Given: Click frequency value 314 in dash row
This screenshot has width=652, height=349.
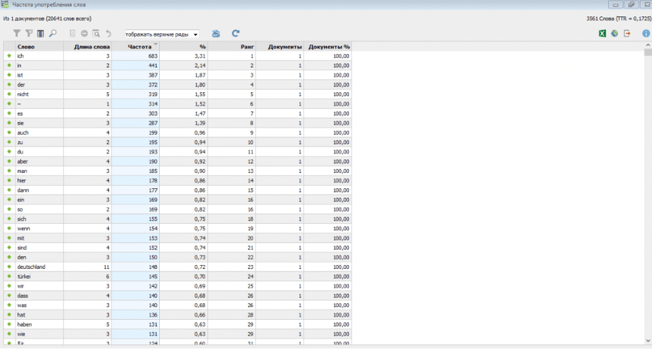Looking at the screenshot, I should [153, 104].
